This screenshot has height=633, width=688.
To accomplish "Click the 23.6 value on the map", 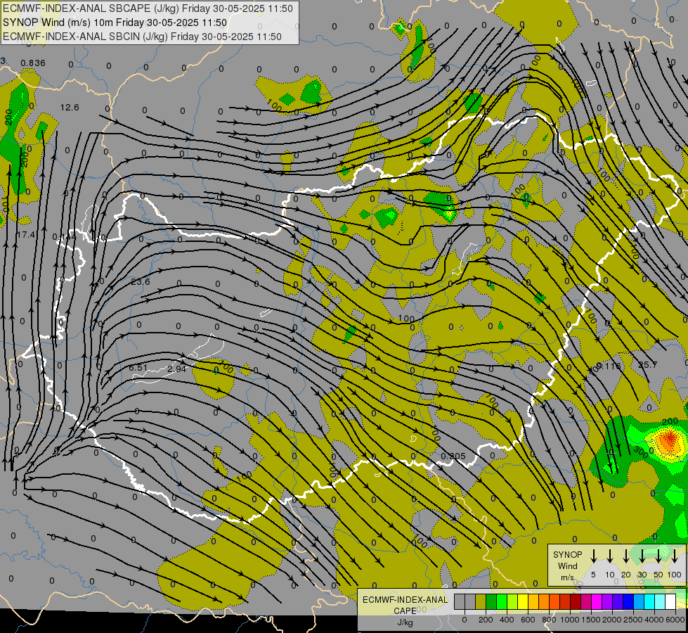I will pos(141,281).
